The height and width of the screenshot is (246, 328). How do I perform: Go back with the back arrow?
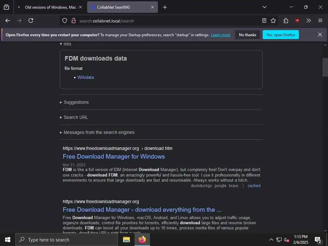tap(8, 20)
